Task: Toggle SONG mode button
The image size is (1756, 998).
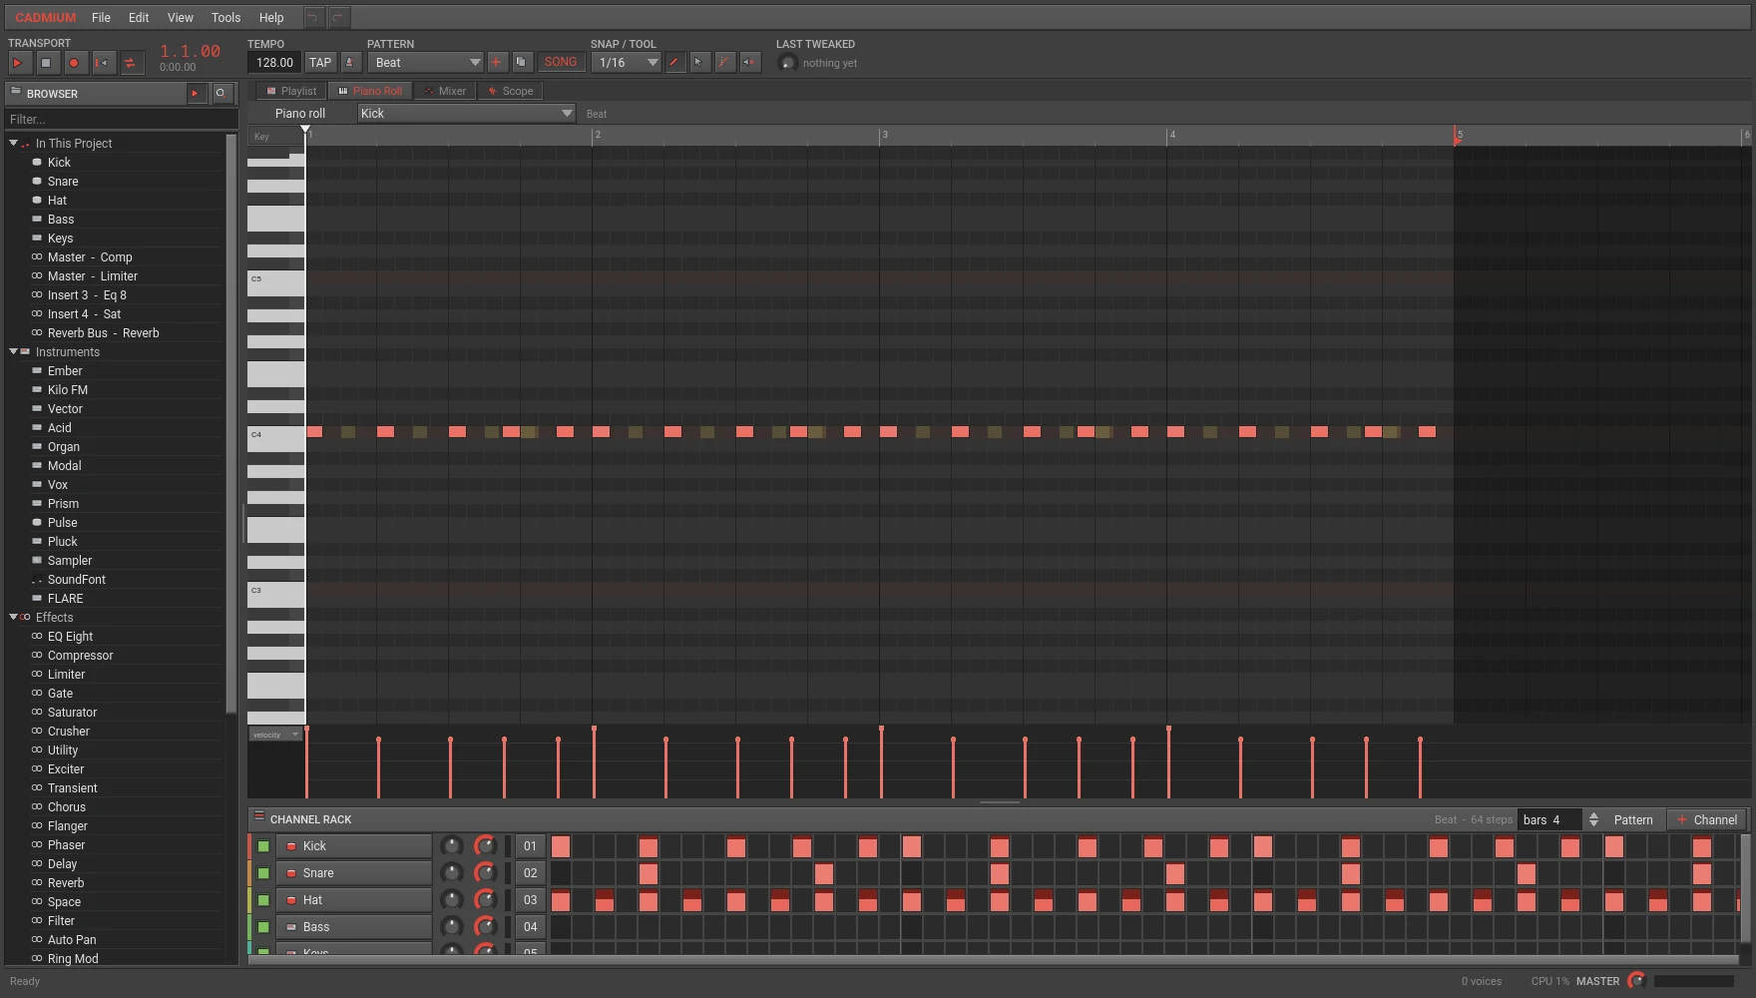Action: click(561, 62)
